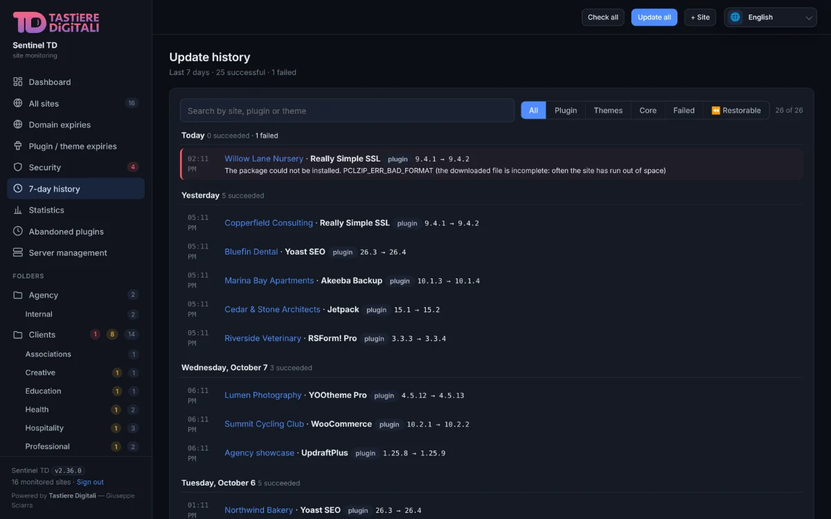831x519 pixels.
Task: Click the Server management icon
Action: point(18,253)
